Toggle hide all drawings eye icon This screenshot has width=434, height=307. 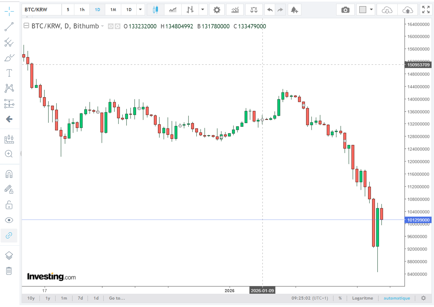pos(9,220)
